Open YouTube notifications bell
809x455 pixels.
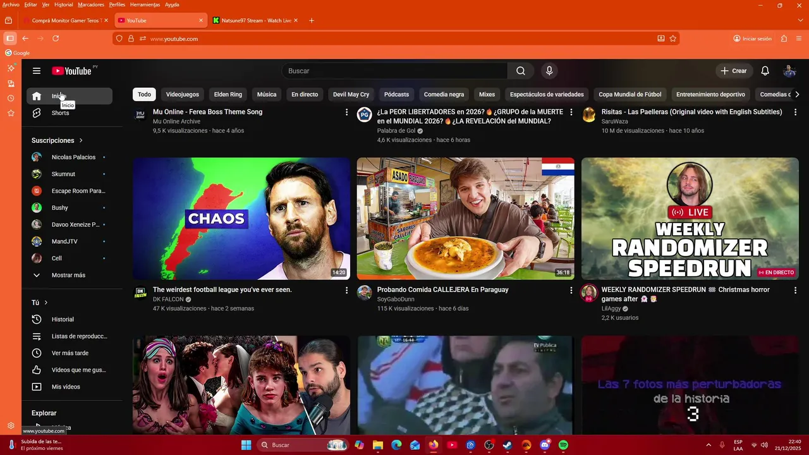765,71
